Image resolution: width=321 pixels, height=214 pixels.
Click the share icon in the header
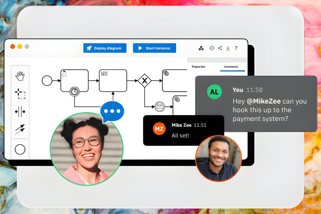tap(220, 48)
